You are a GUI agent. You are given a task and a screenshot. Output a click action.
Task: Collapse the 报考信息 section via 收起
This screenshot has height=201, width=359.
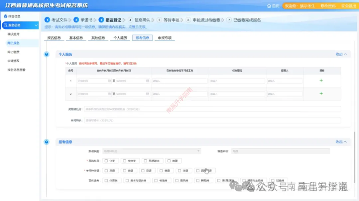click(341, 142)
